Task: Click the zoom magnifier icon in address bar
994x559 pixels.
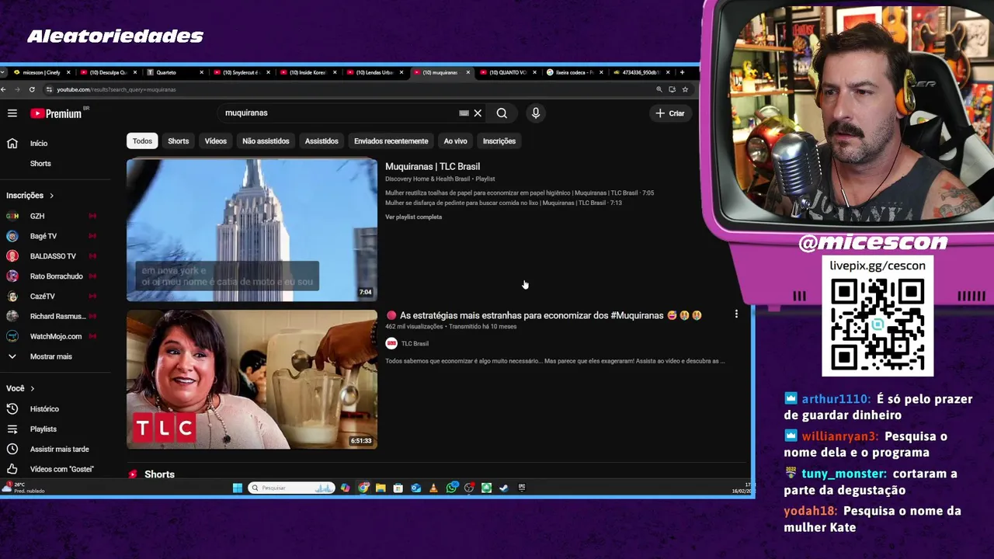Action: [659, 89]
